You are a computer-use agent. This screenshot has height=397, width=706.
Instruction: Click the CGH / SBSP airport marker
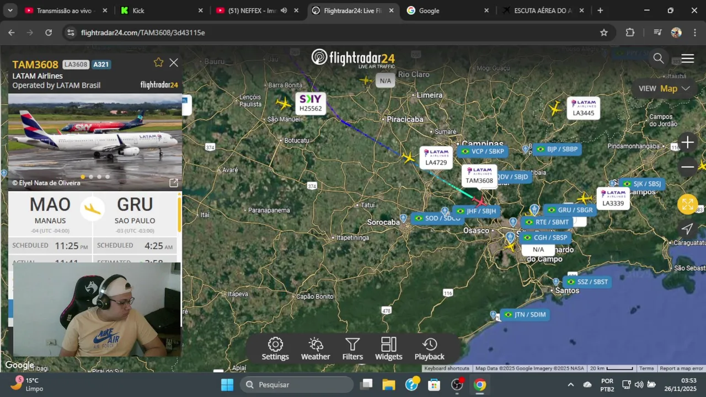click(545, 238)
